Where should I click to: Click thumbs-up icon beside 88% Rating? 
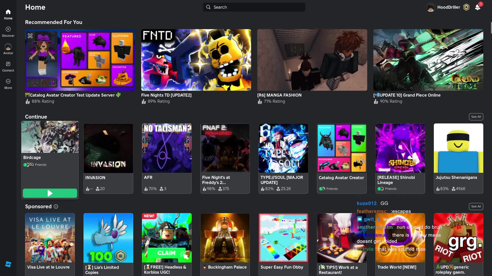(x=28, y=101)
